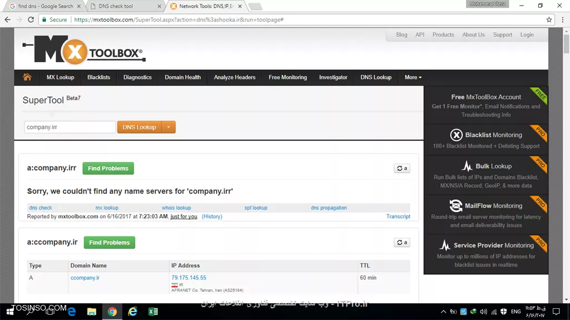The width and height of the screenshot is (570, 320).
Task: Open IP address 79.175.145.55 link
Action: pyautogui.click(x=189, y=278)
